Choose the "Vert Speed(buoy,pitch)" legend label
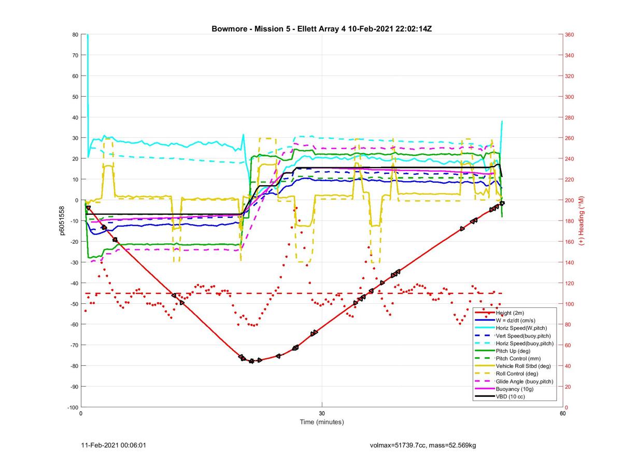 pyautogui.click(x=524, y=336)
